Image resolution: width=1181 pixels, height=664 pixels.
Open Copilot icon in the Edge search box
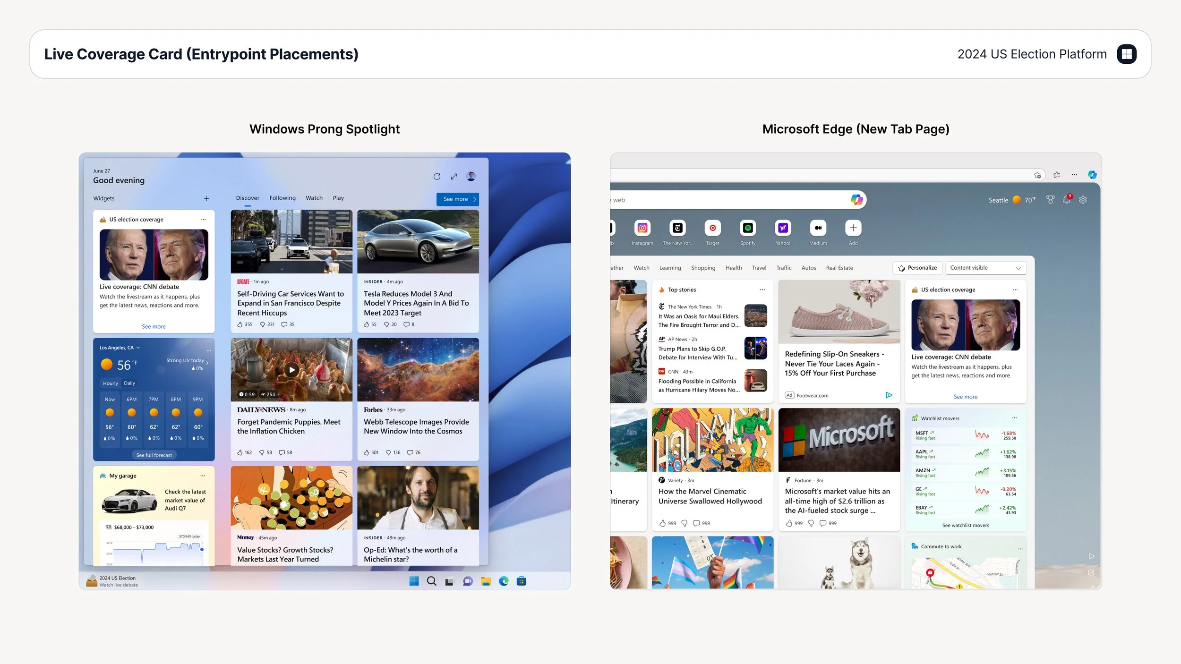(x=856, y=200)
